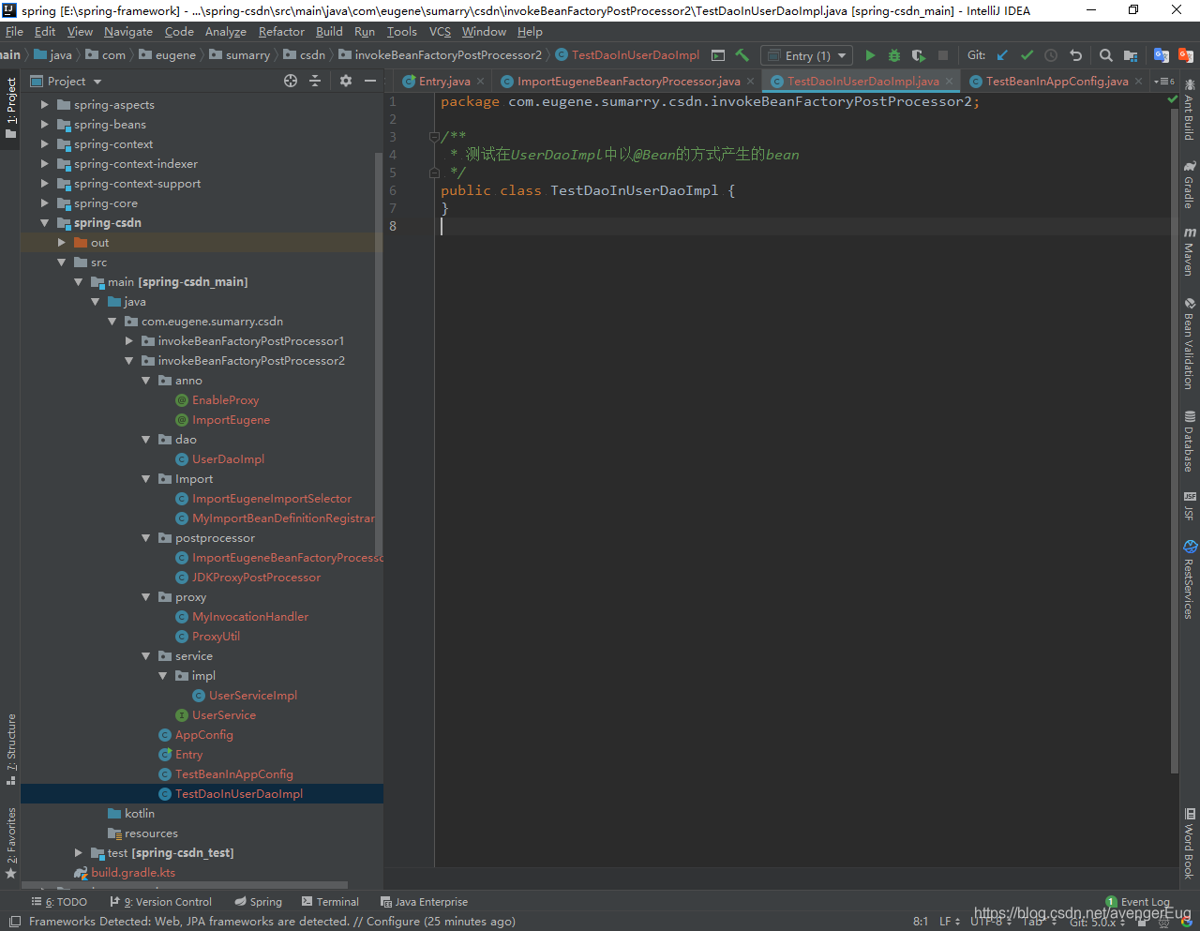Open the Bean Validation tool window
1200x931 pixels.
1190,343
